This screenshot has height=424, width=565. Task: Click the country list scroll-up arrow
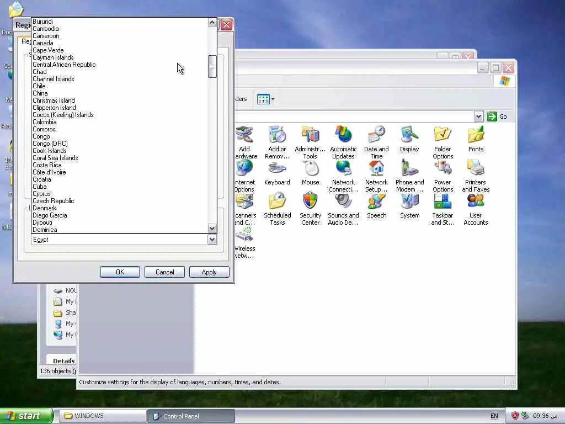point(212,23)
